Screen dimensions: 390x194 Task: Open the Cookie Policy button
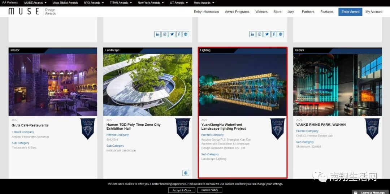coord(209,190)
